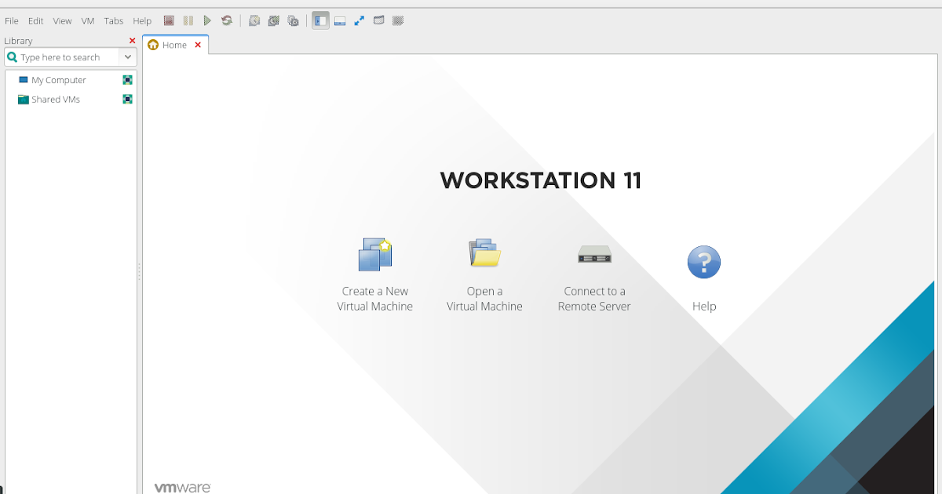The height and width of the screenshot is (494, 942).
Task: Revert the VM to its snapshot
Action: (x=274, y=20)
